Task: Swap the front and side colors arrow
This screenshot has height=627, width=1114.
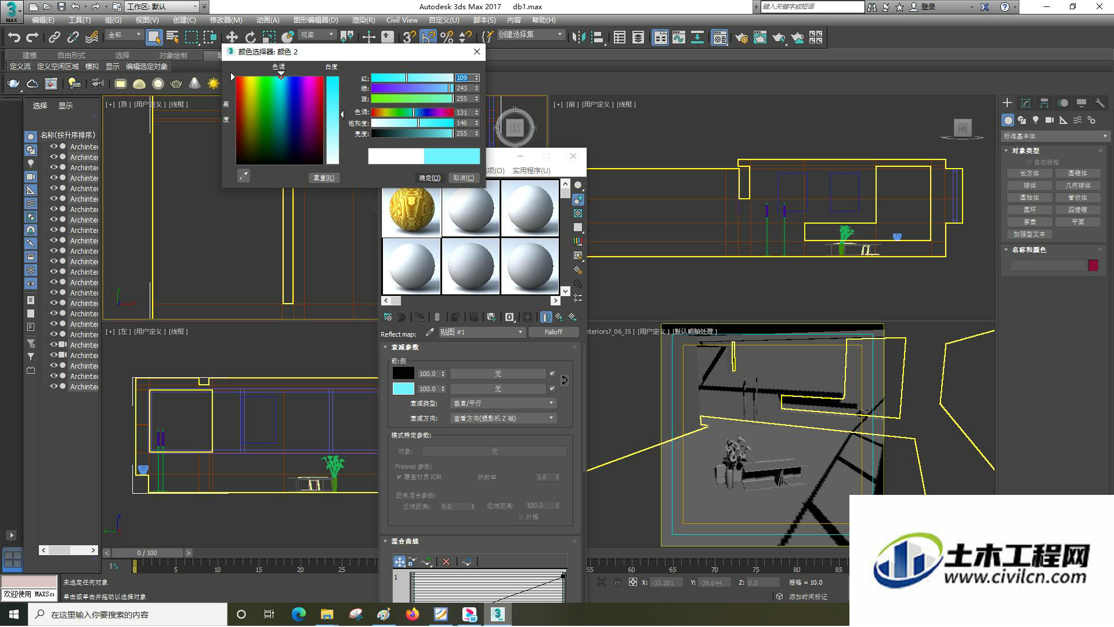Action: point(565,381)
